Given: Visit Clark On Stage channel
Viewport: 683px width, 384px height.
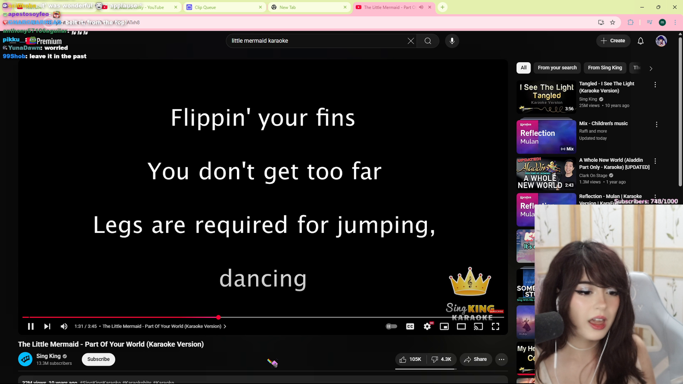Looking at the screenshot, I should click(593, 175).
